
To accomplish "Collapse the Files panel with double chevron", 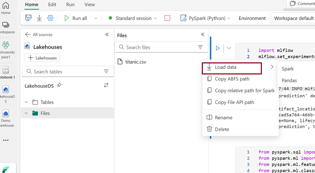I will (203, 34).
